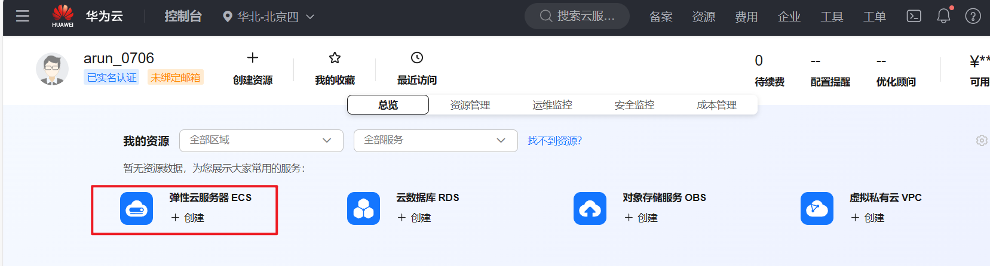This screenshot has width=990, height=266.
Task: Click the clock icon above 最近访问
Action: pos(417,58)
